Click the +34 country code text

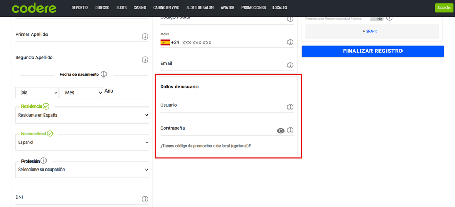tap(175, 43)
